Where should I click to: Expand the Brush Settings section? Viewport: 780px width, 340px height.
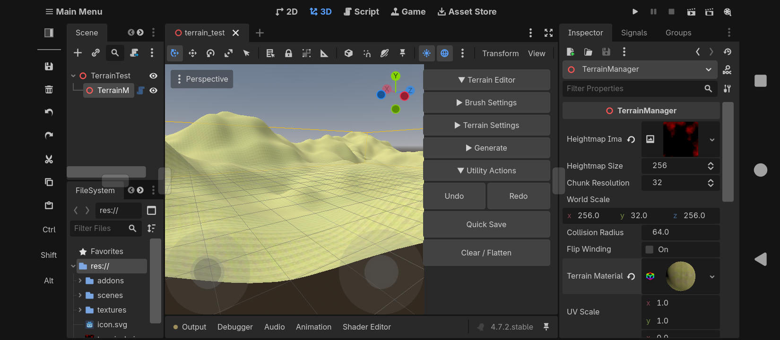coord(486,102)
